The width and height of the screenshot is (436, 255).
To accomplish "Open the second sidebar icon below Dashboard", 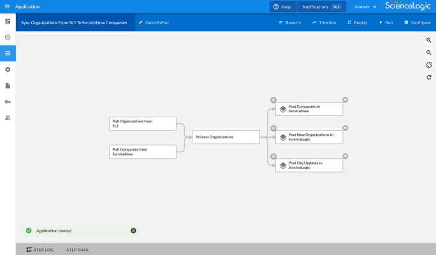I will point(8,37).
